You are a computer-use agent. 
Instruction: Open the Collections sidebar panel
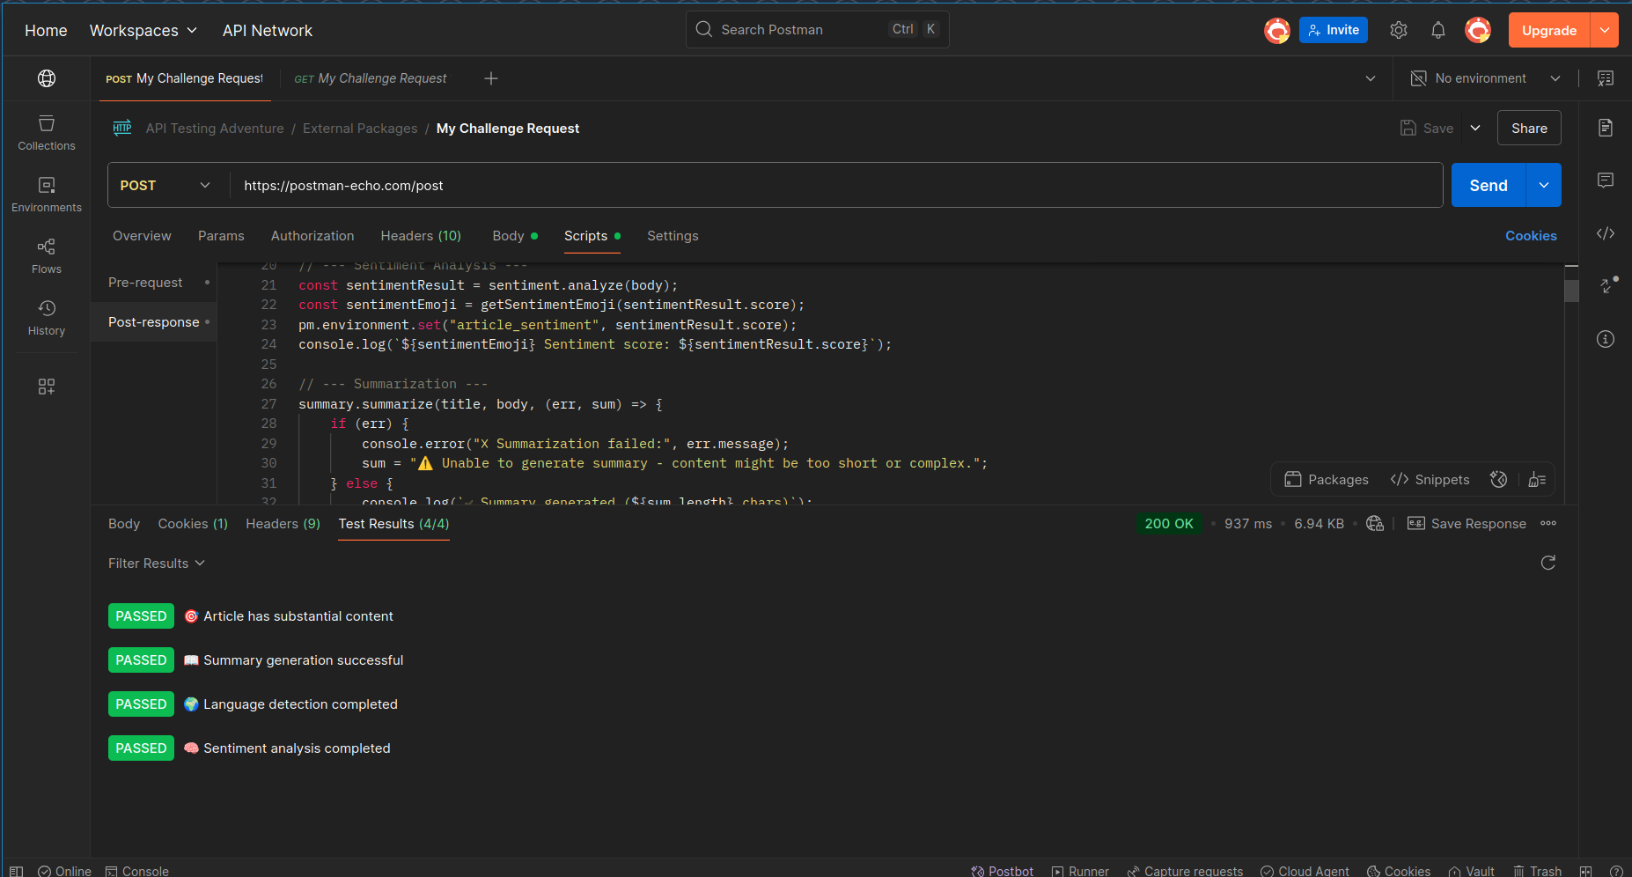click(x=47, y=133)
